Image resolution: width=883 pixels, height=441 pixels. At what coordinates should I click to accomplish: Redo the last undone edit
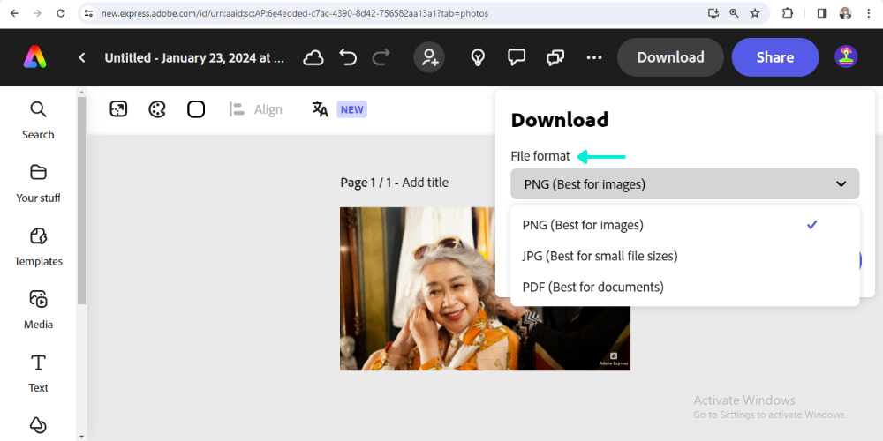pos(381,57)
